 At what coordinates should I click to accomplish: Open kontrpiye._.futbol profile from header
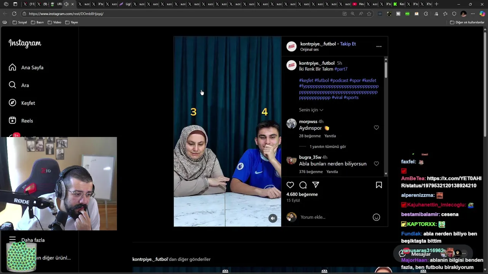pyautogui.click(x=318, y=44)
